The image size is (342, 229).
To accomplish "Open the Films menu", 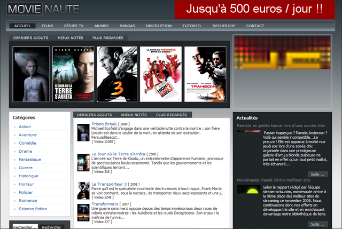I will (48, 26).
